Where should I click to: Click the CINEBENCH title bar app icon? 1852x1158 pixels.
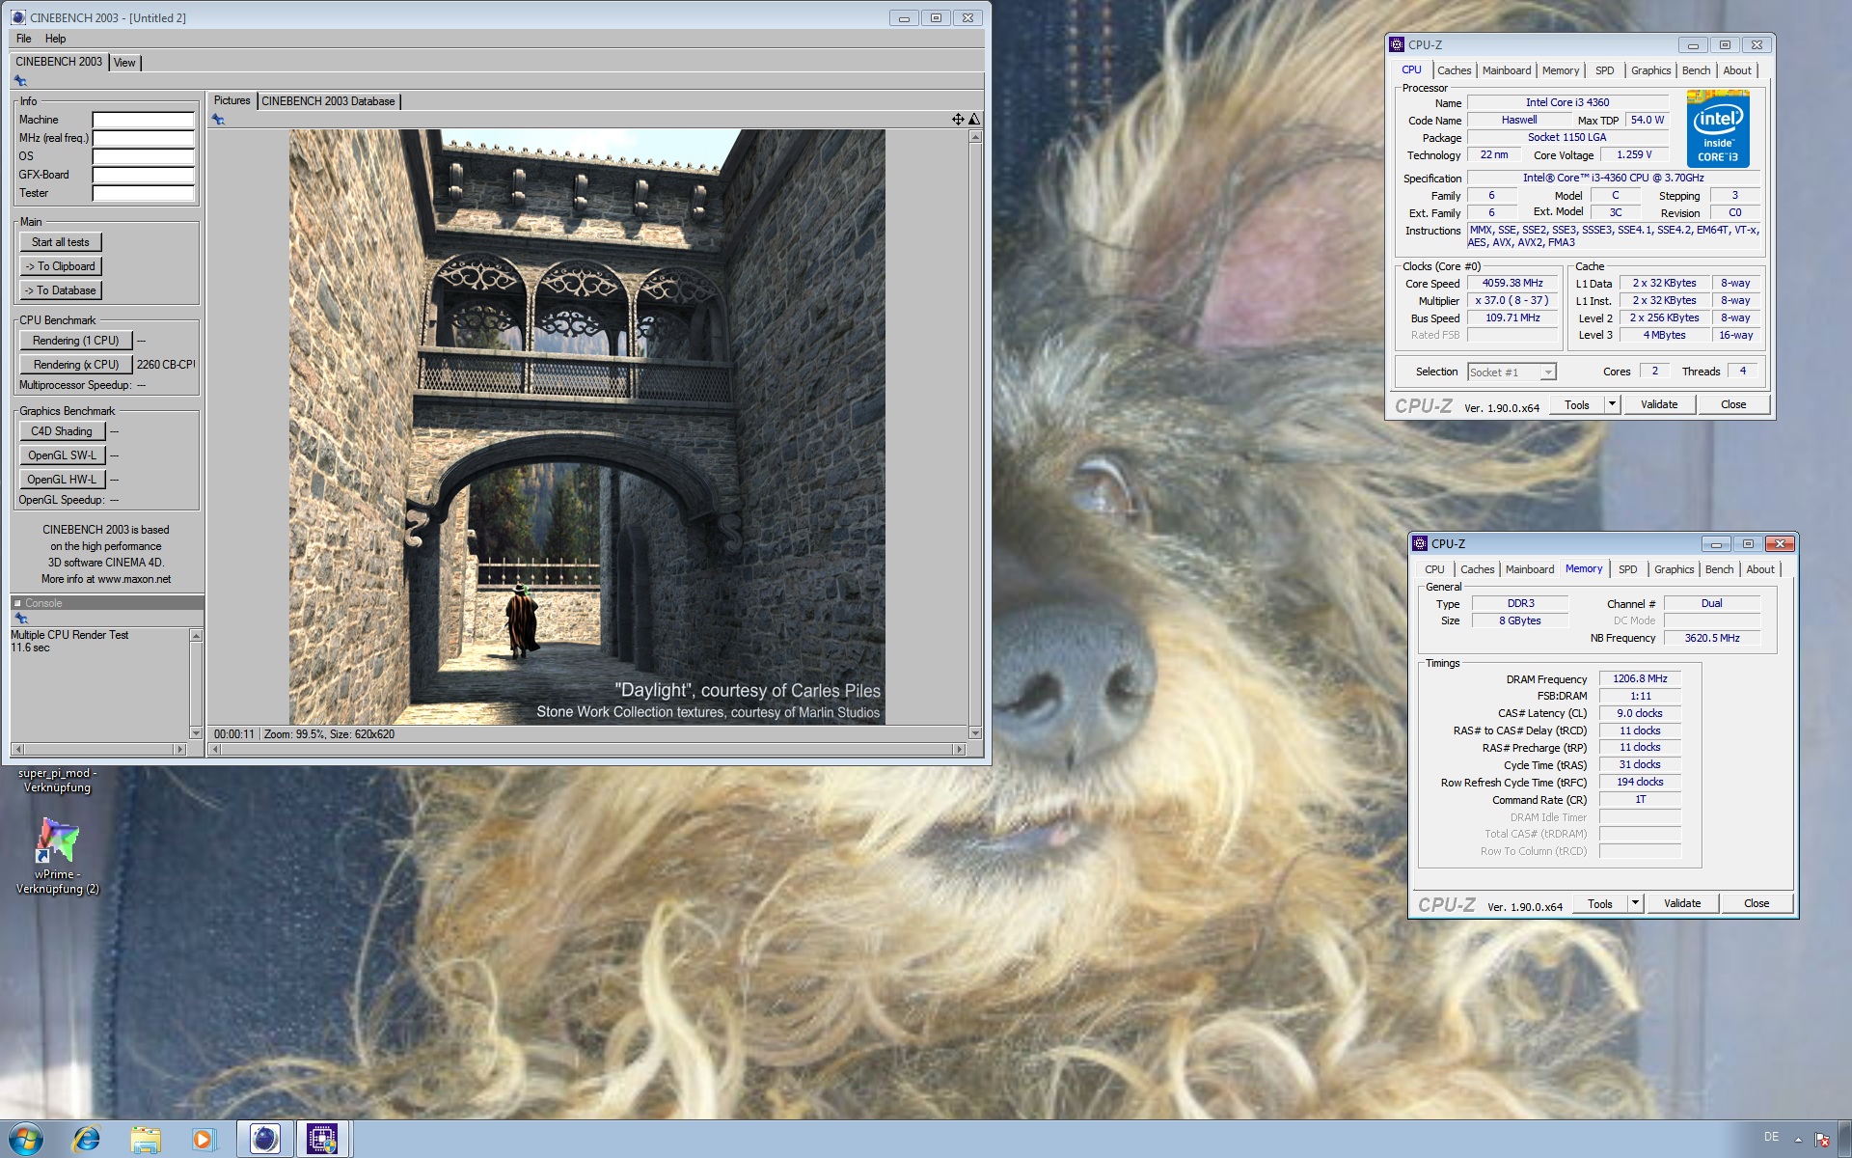point(18,17)
